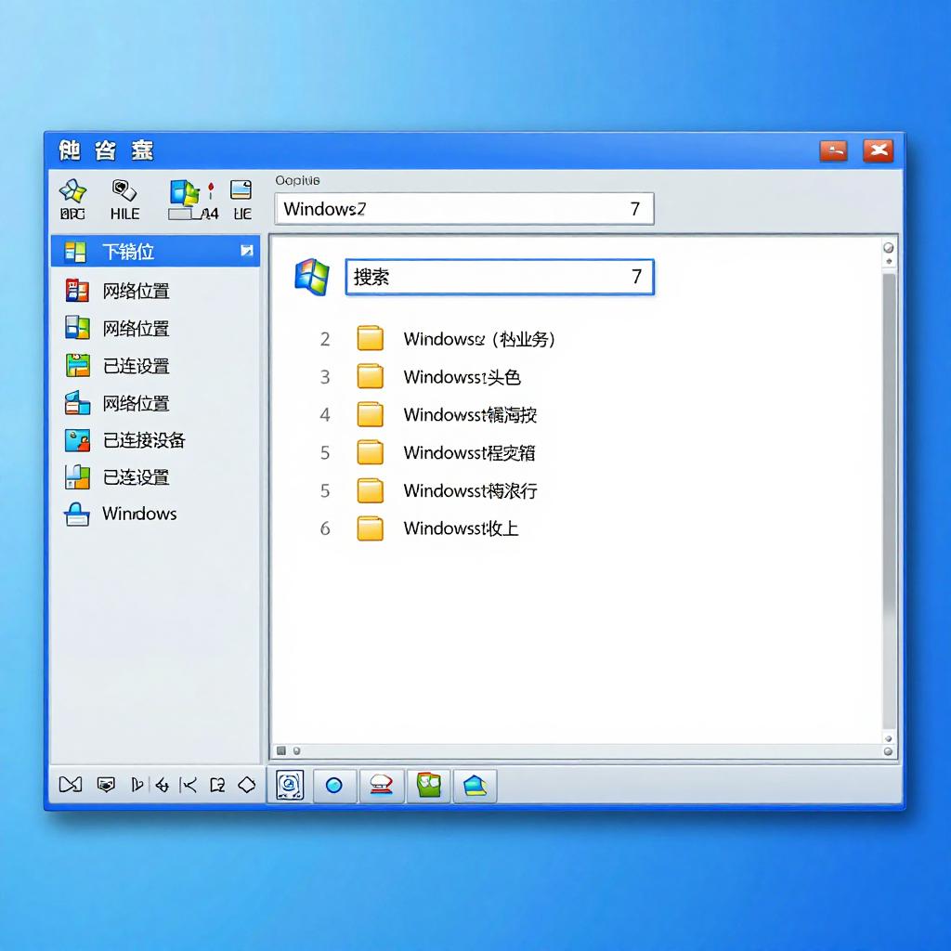The height and width of the screenshot is (951, 951).
Task: Open the red 网络位置 sidebar icon
Action: (78, 291)
